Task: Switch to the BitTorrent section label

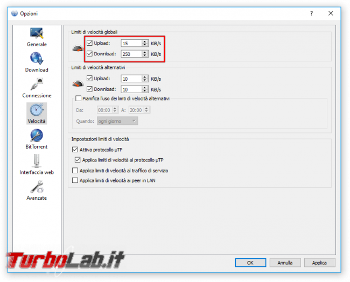Action: tap(37, 146)
